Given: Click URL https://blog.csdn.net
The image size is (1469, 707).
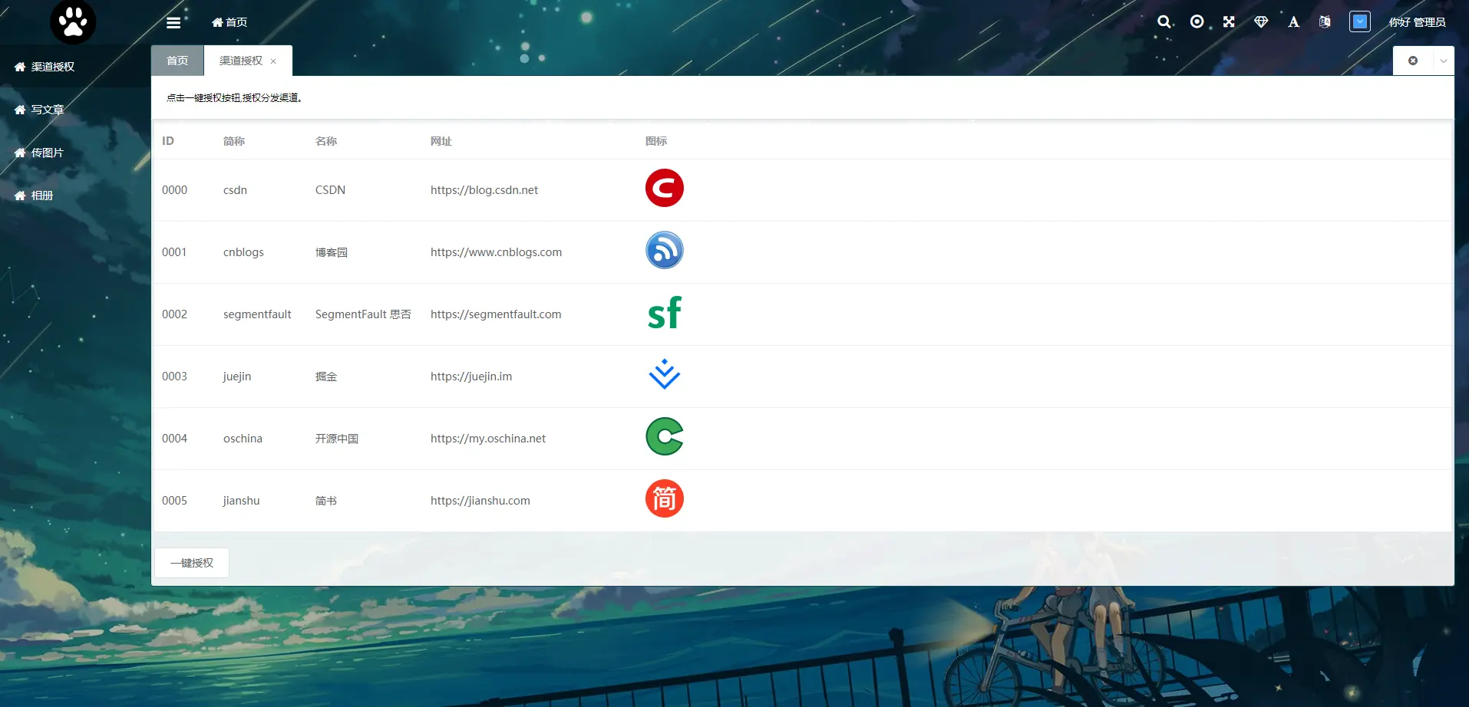Looking at the screenshot, I should tap(484, 190).
